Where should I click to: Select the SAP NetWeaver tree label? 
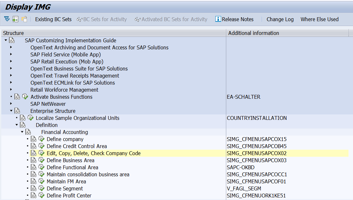click(x=48, y=104)
